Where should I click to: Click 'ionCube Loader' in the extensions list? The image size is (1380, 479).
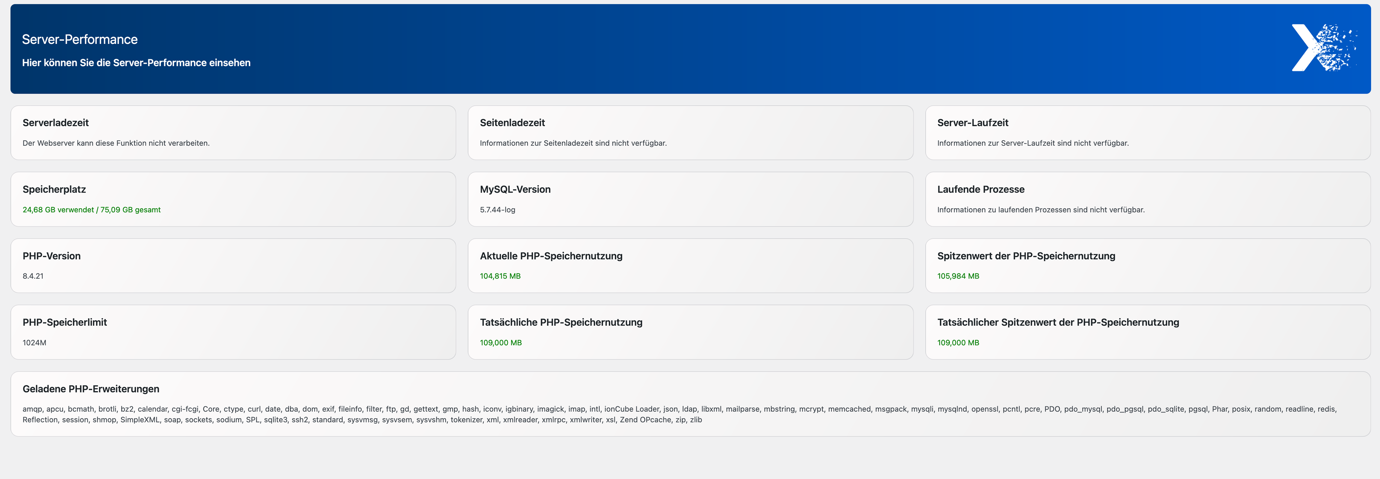pyautogui.click(x=632, y=409)
